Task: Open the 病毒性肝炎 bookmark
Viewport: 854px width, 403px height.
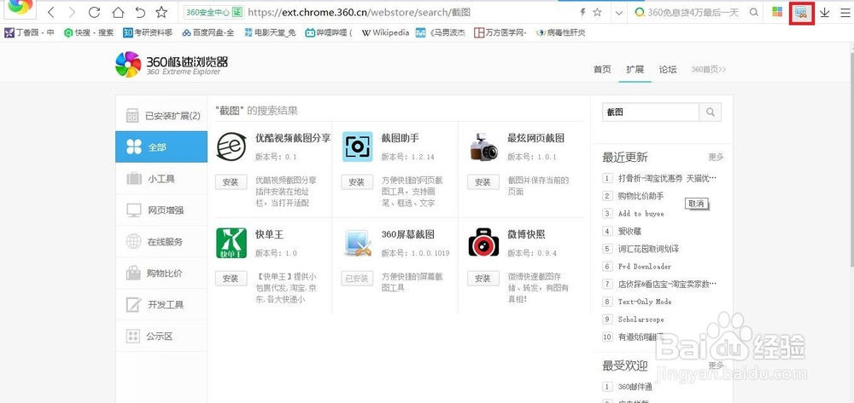Action: point(561,32)
